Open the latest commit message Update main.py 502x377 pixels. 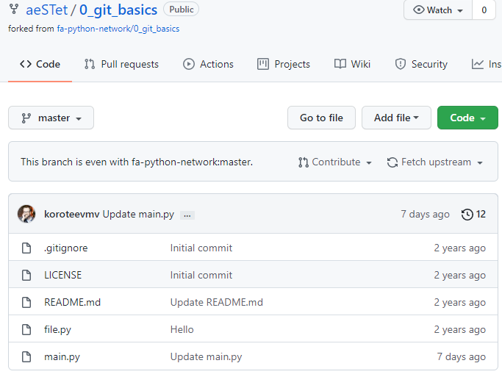[138, 214]
